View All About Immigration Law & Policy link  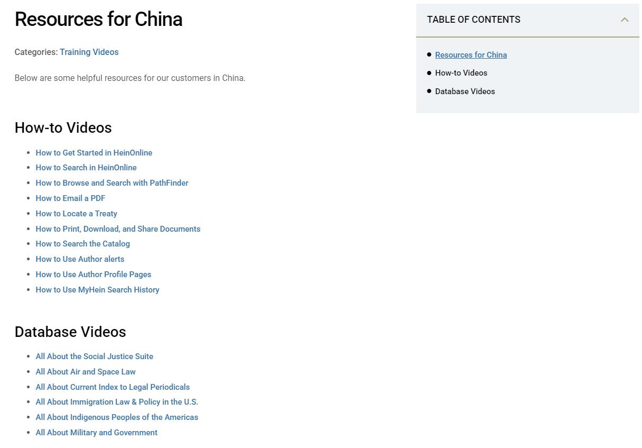117,402
